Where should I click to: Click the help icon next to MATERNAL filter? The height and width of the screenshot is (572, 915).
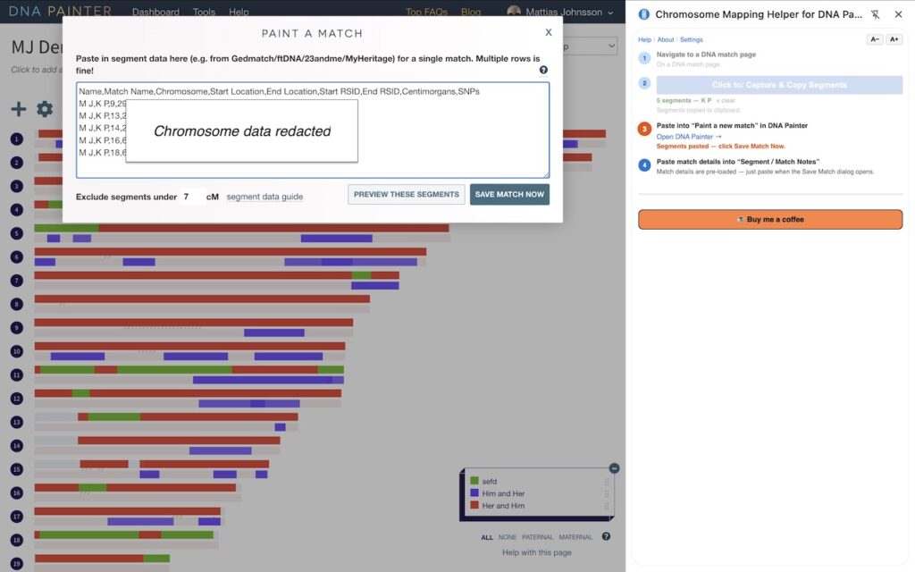tap(606, 537)
